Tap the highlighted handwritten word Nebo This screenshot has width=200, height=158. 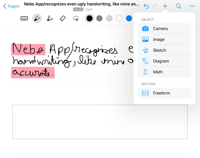coord(28,50)
